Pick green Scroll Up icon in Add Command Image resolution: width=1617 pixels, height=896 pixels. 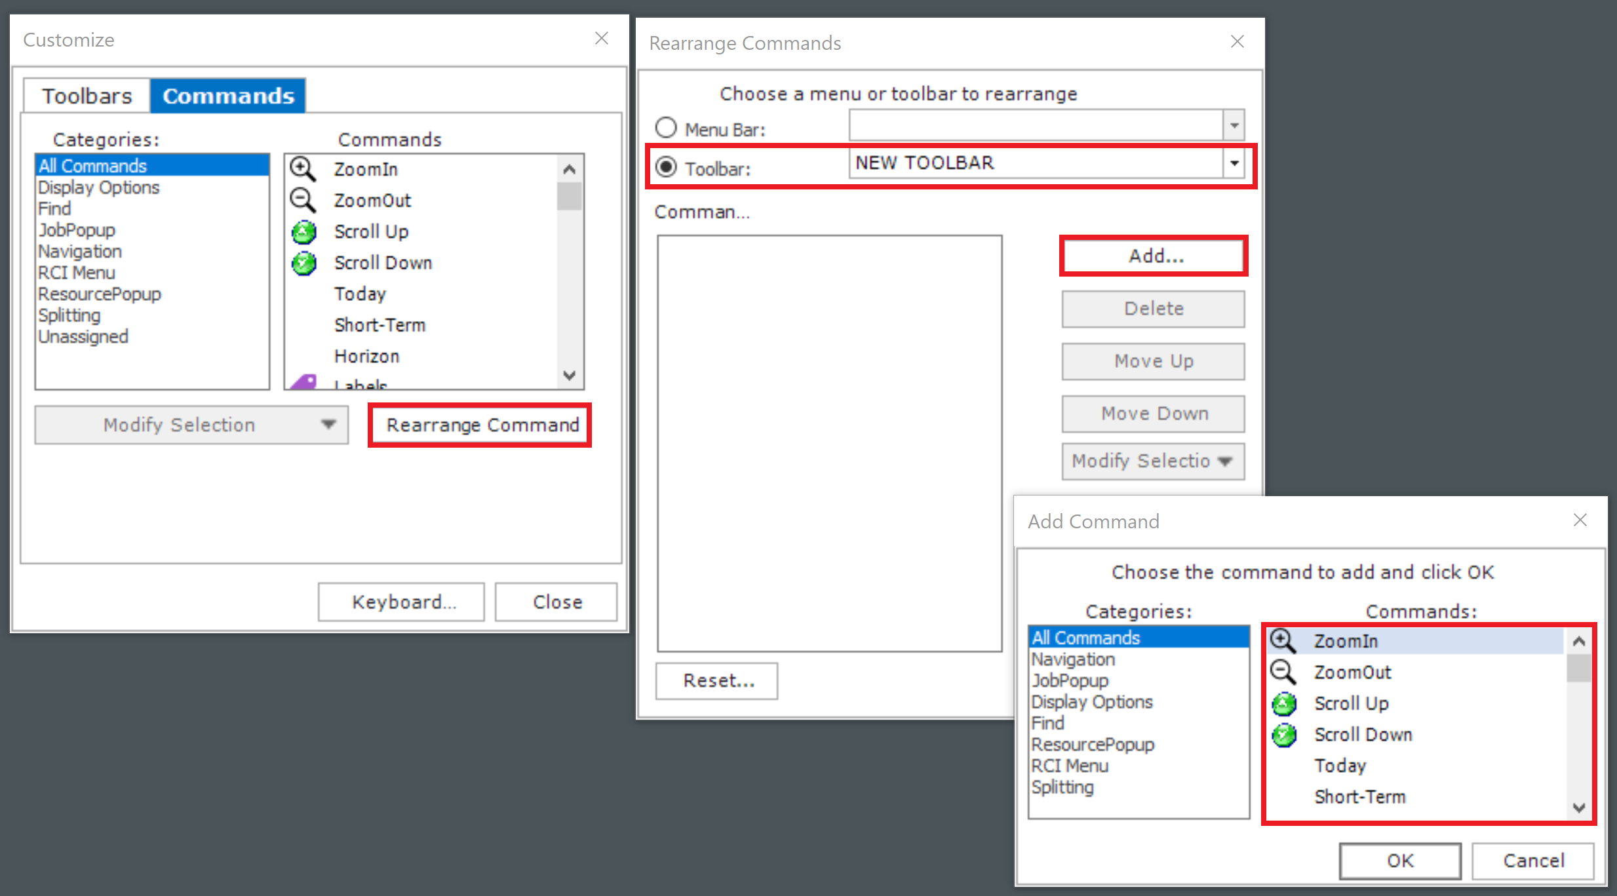coord(1284,704)
